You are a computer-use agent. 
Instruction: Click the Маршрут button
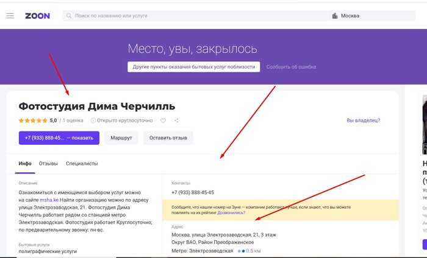[x=121, y=138]
